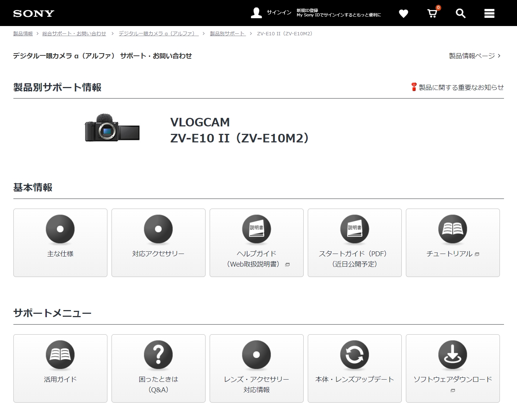Open the ソフトウェアダウンロード download icon

click(453, 355)
